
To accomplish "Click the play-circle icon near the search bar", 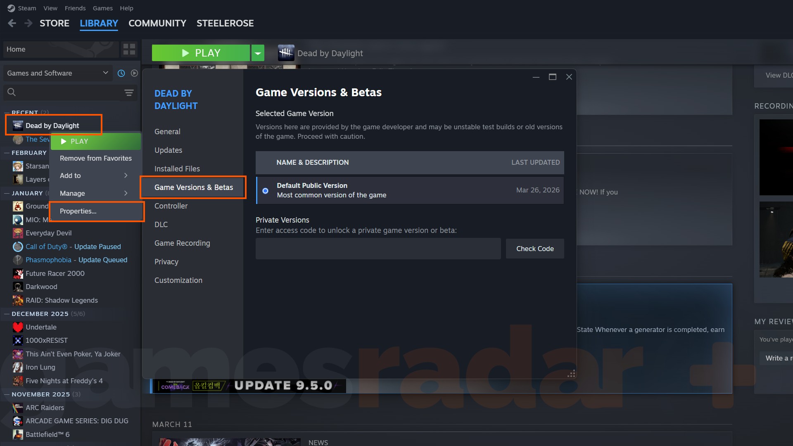I will [x=135, y=73].
